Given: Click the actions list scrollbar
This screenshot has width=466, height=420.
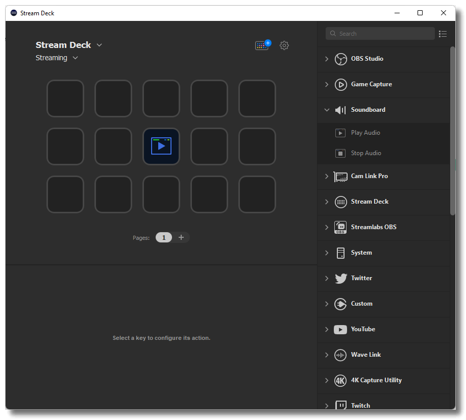Looking at the screenshot, I should [x=453, y=131].
